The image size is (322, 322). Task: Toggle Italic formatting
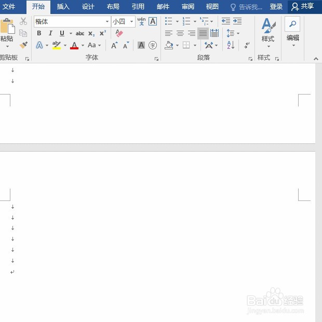[x=50, y=33]
